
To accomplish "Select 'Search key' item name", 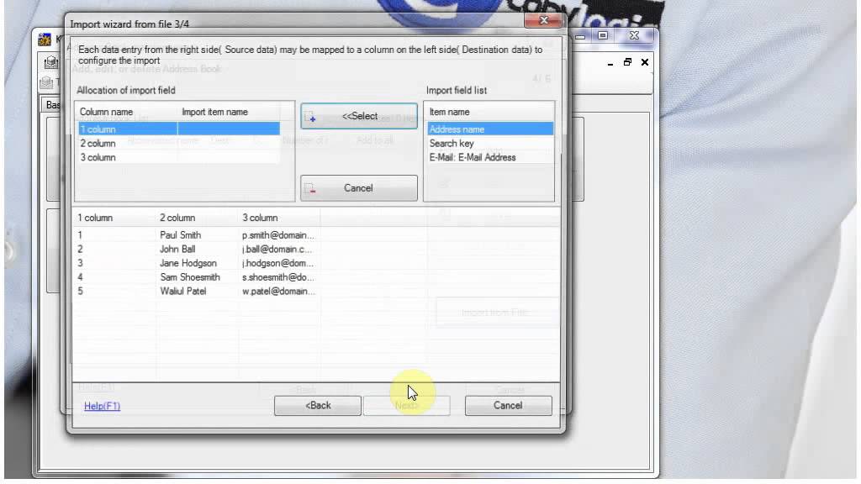I will [x=490, y=143].
